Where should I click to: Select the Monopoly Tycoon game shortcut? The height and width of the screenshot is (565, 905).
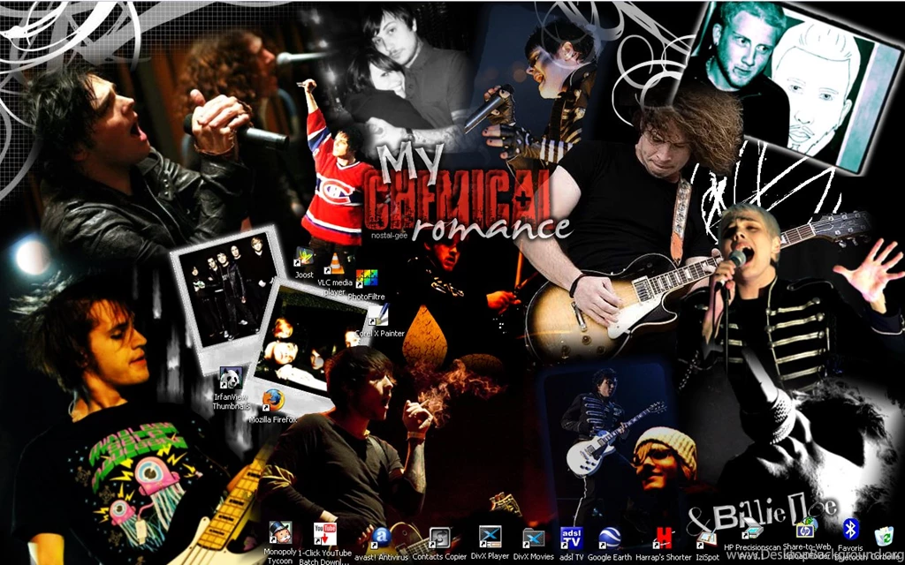(x=280, y=533)
